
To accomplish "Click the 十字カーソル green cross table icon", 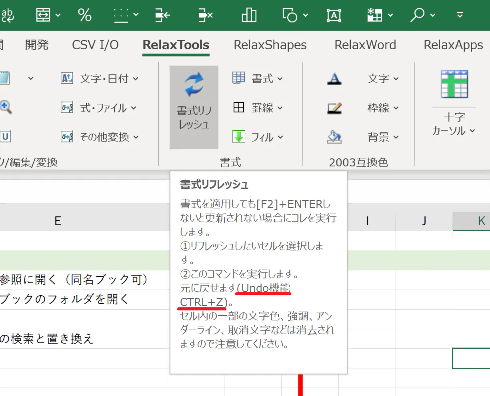I will (454, 84).
